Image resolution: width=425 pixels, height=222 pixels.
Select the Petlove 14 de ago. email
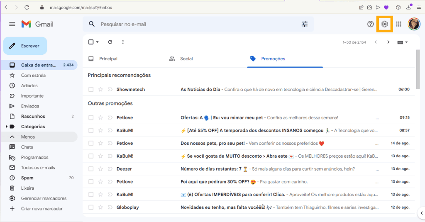click(x=91, y=143)
